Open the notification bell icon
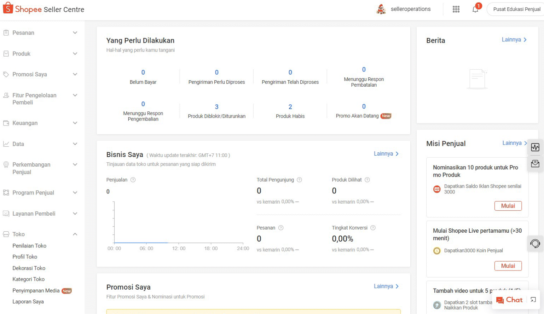Image resolution: width=544 pixels, height=314 pixels. click(x=475, y=10)
